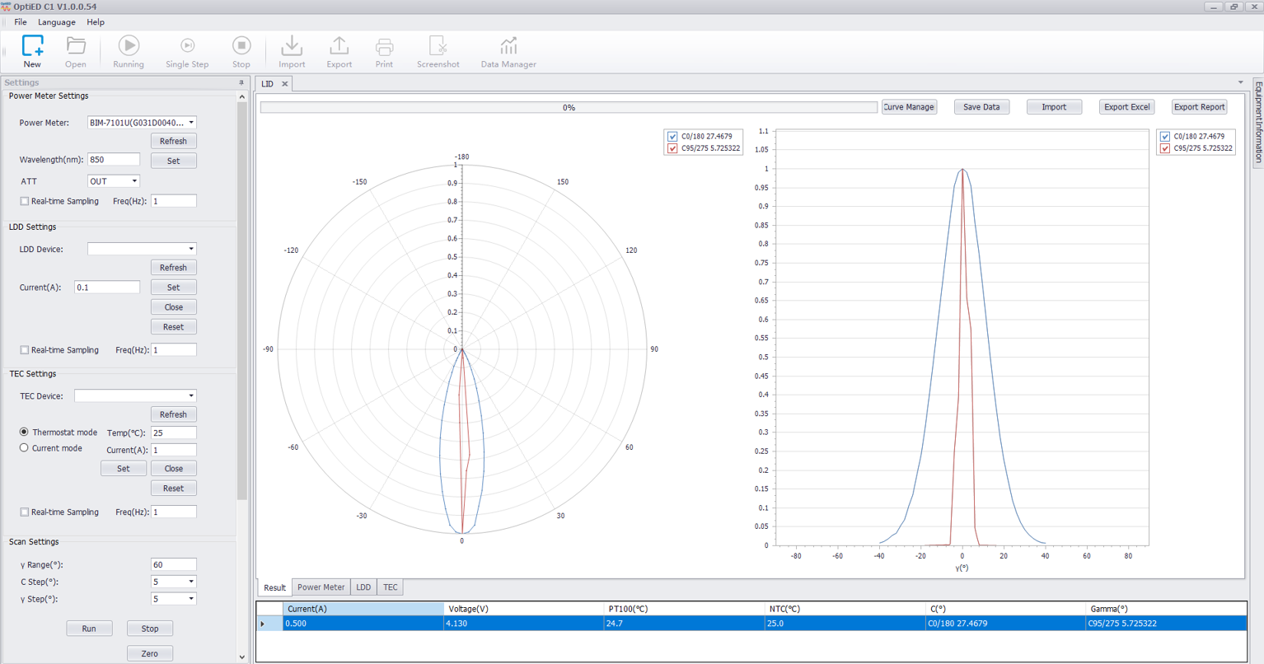The width and height of the screenshot is (1264, 664).
Task: Expand the Power Meter device dropdown
Action: (191, 123)
